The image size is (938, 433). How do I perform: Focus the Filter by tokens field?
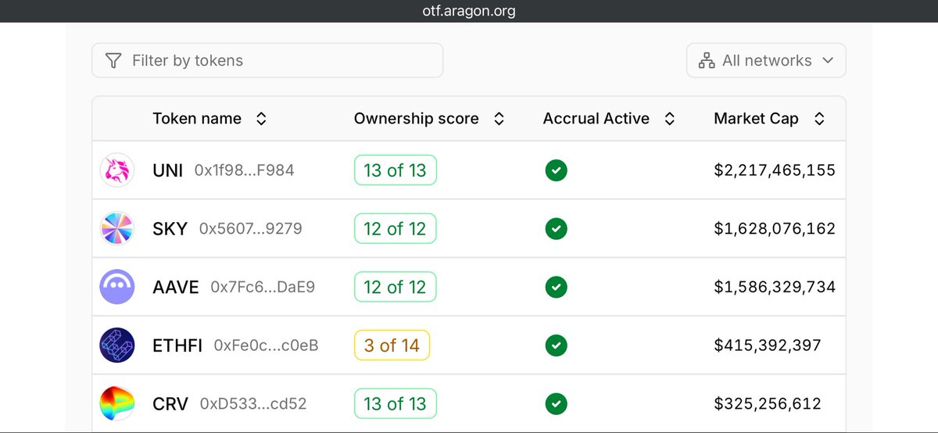coord(267,60)
